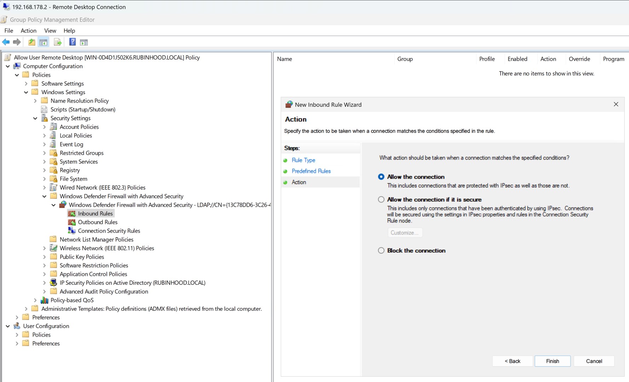Open the View menu

[50, 31]
